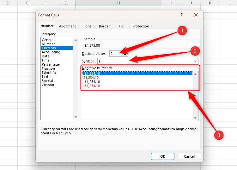Select the Number category
237x170 pixels.
tap(57, 44)
